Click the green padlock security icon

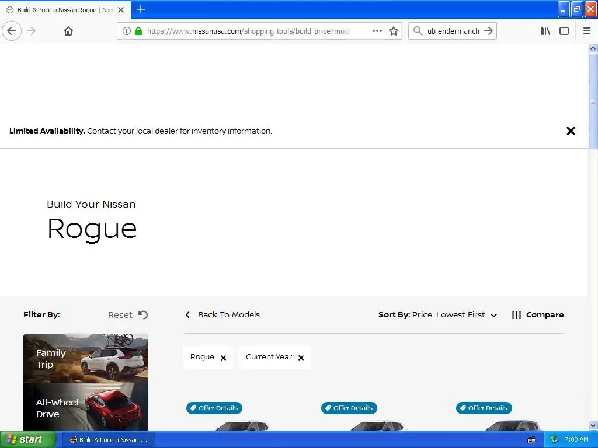pos(138,31)
